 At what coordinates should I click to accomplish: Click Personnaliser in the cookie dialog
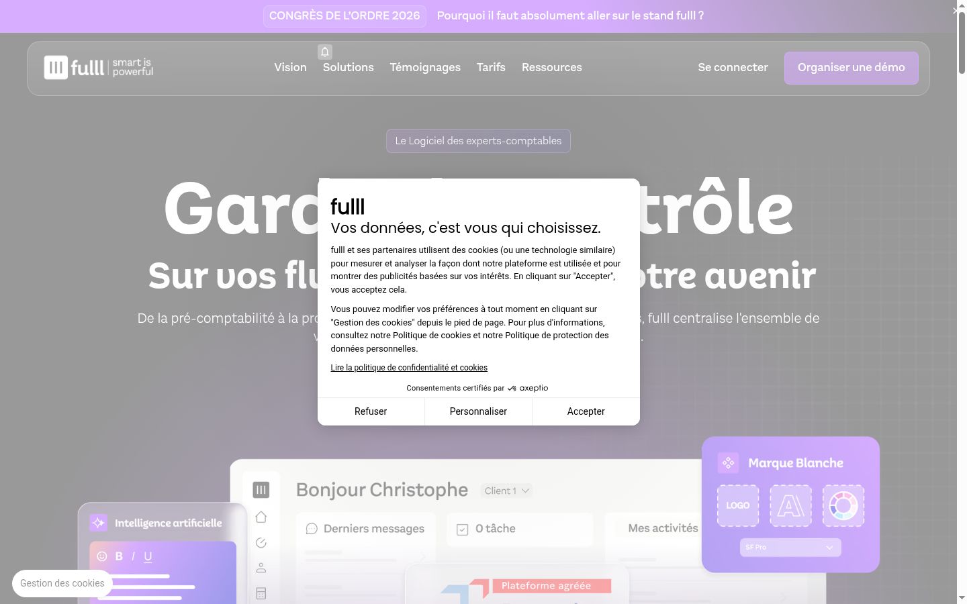(x=478, y=411)
